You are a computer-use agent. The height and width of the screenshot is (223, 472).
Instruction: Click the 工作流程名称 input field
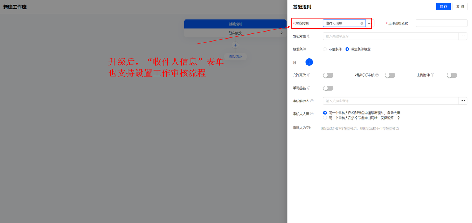click(441, 24)
